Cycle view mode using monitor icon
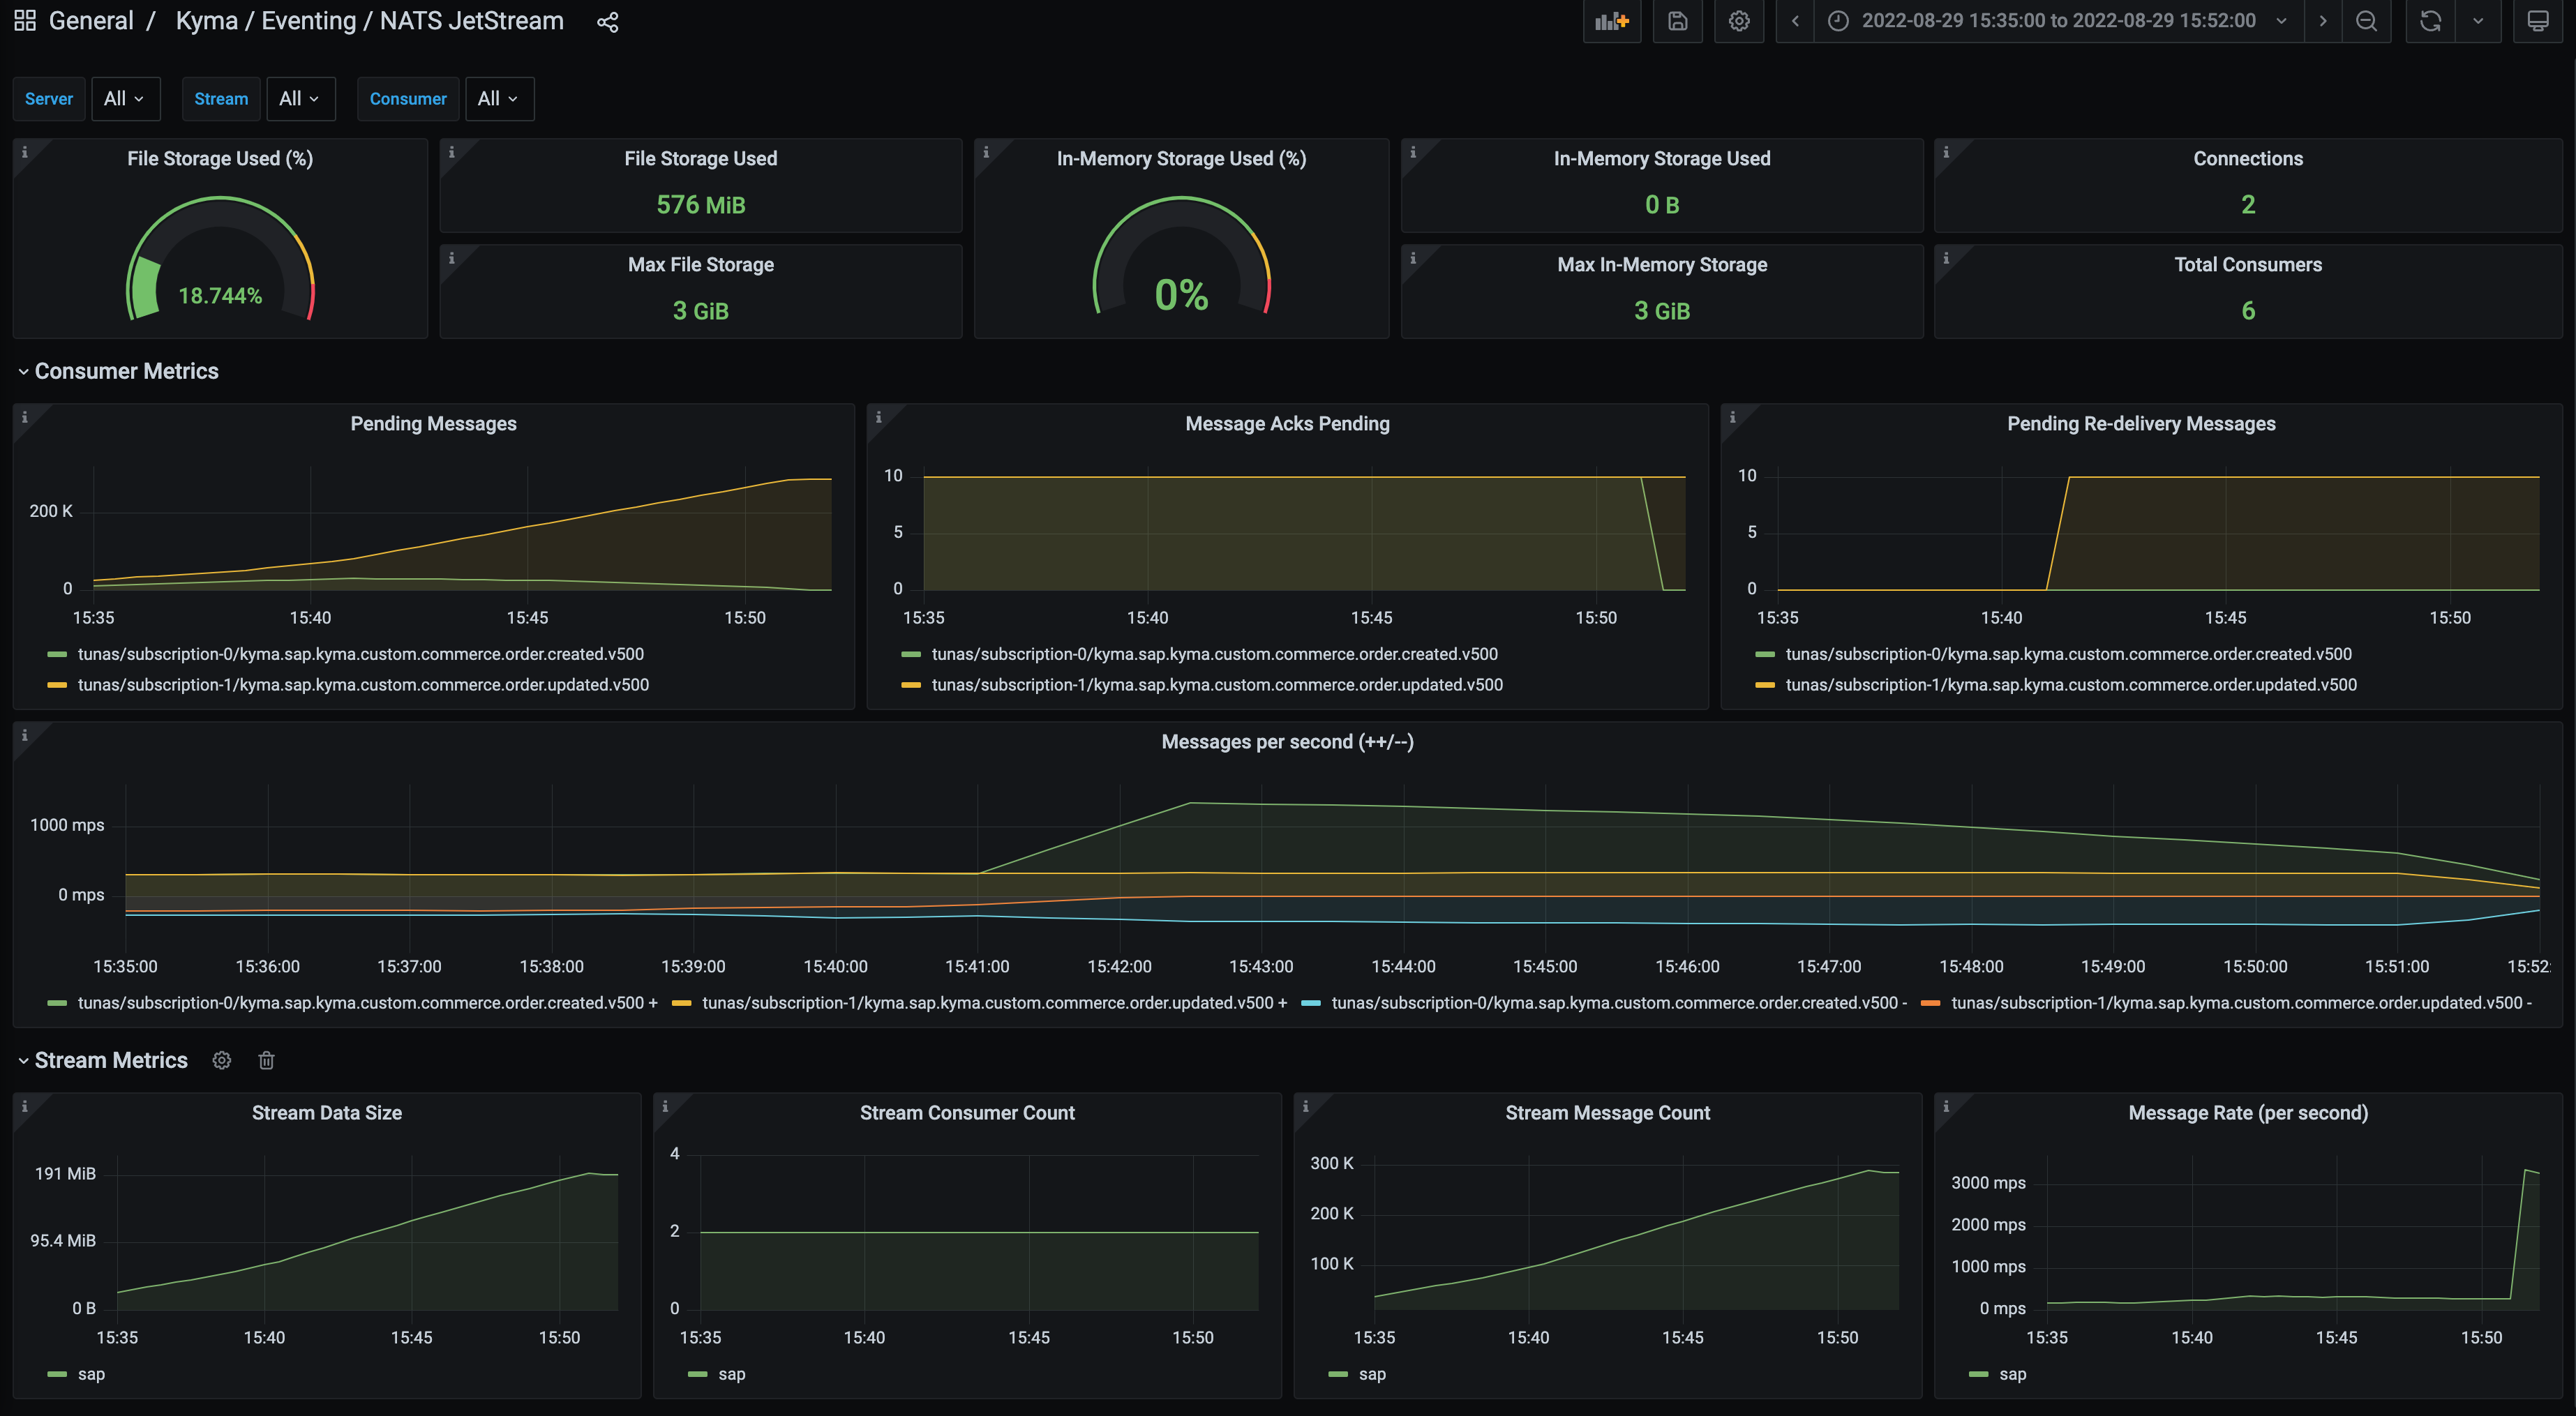This screenshot has width=2576, height=1416. [x=2537, y=21]
